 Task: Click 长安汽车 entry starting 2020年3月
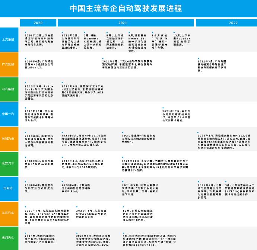click(x=39, y=164)
